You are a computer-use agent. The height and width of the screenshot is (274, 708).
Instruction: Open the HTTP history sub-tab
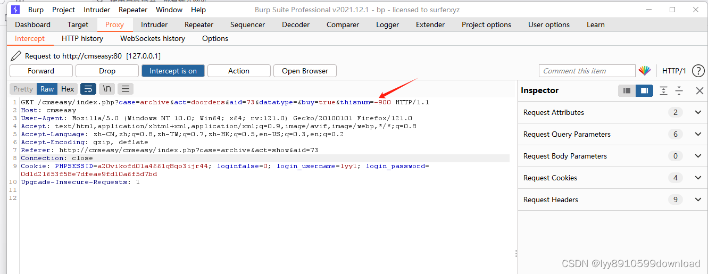82,38
